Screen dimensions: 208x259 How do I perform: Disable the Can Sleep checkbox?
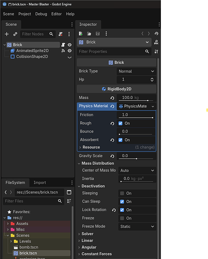(122, 202)
